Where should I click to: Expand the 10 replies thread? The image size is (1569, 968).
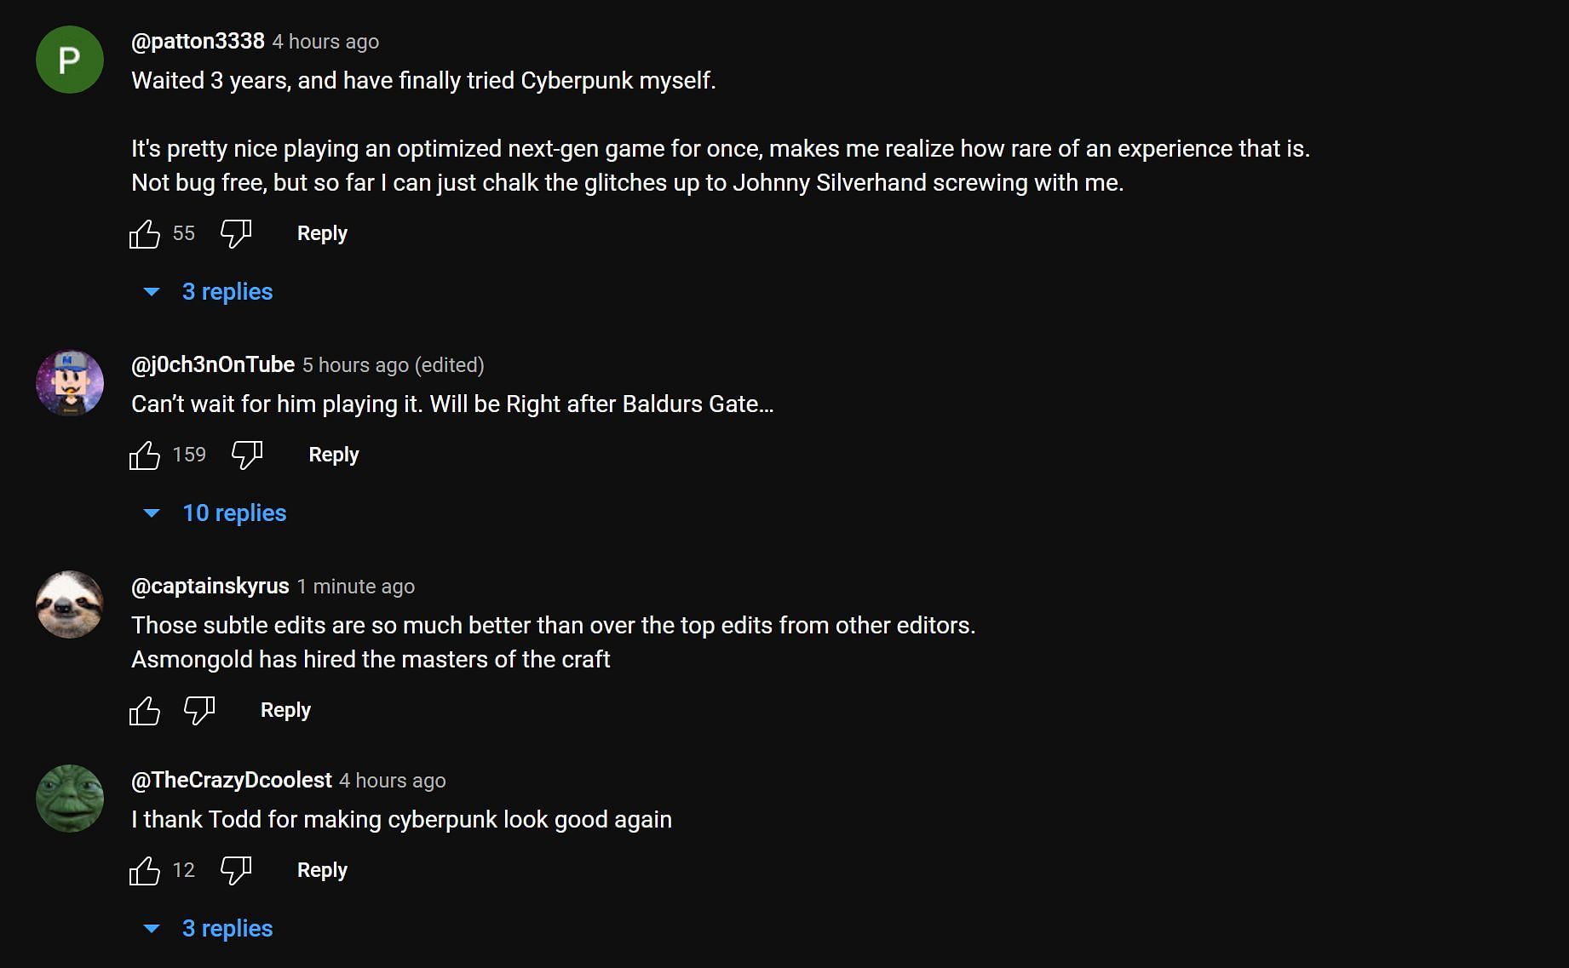pyautogui.click(x=233, y=513)
